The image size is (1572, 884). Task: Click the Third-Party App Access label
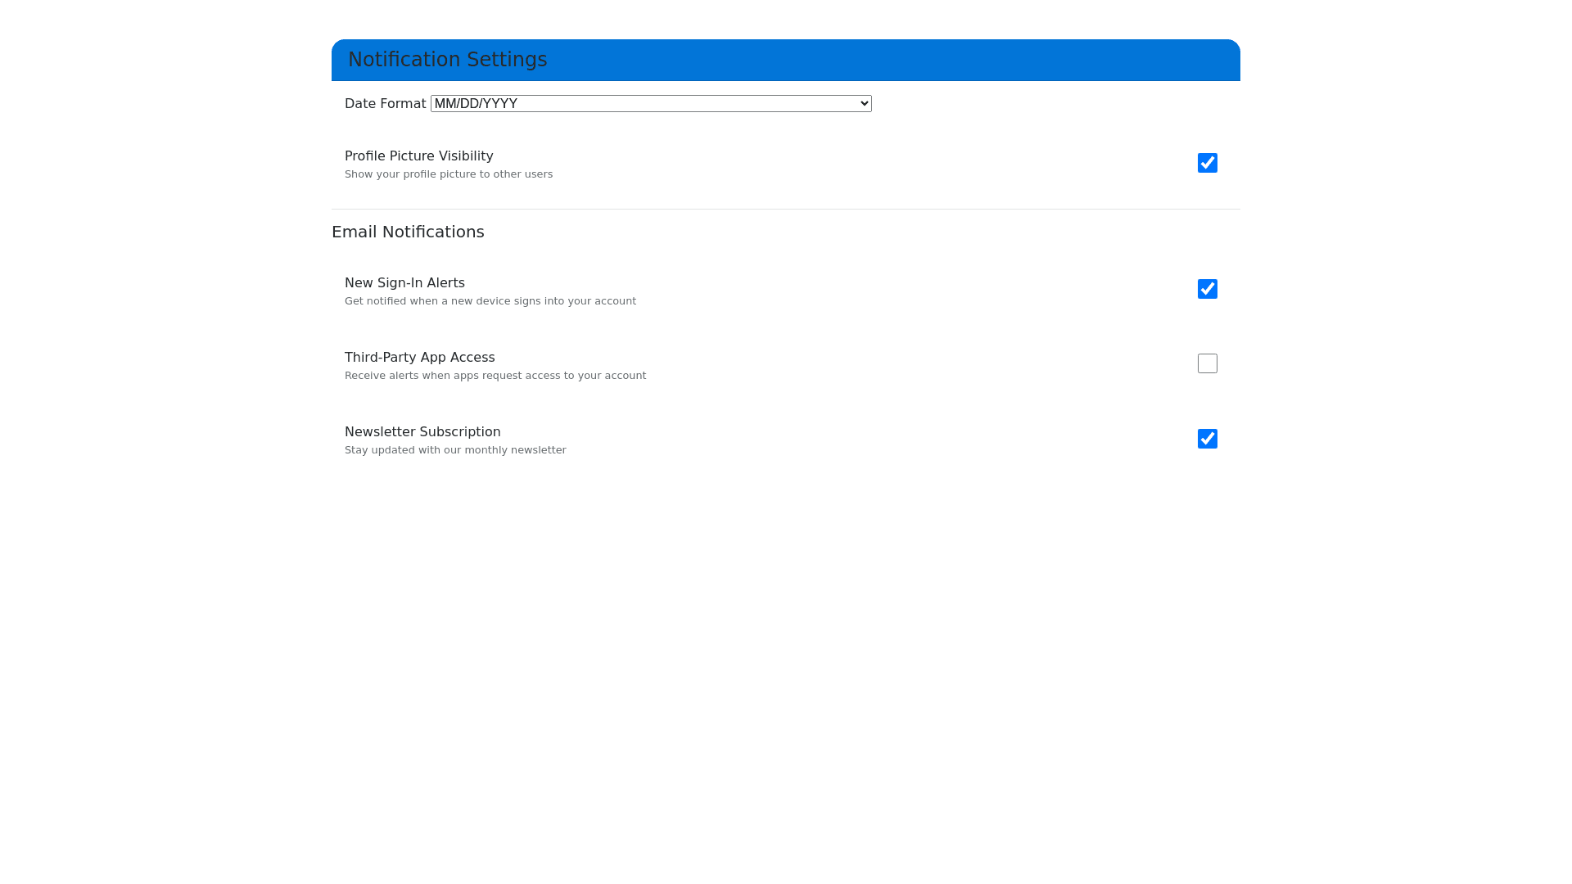[x=419, y=358]
